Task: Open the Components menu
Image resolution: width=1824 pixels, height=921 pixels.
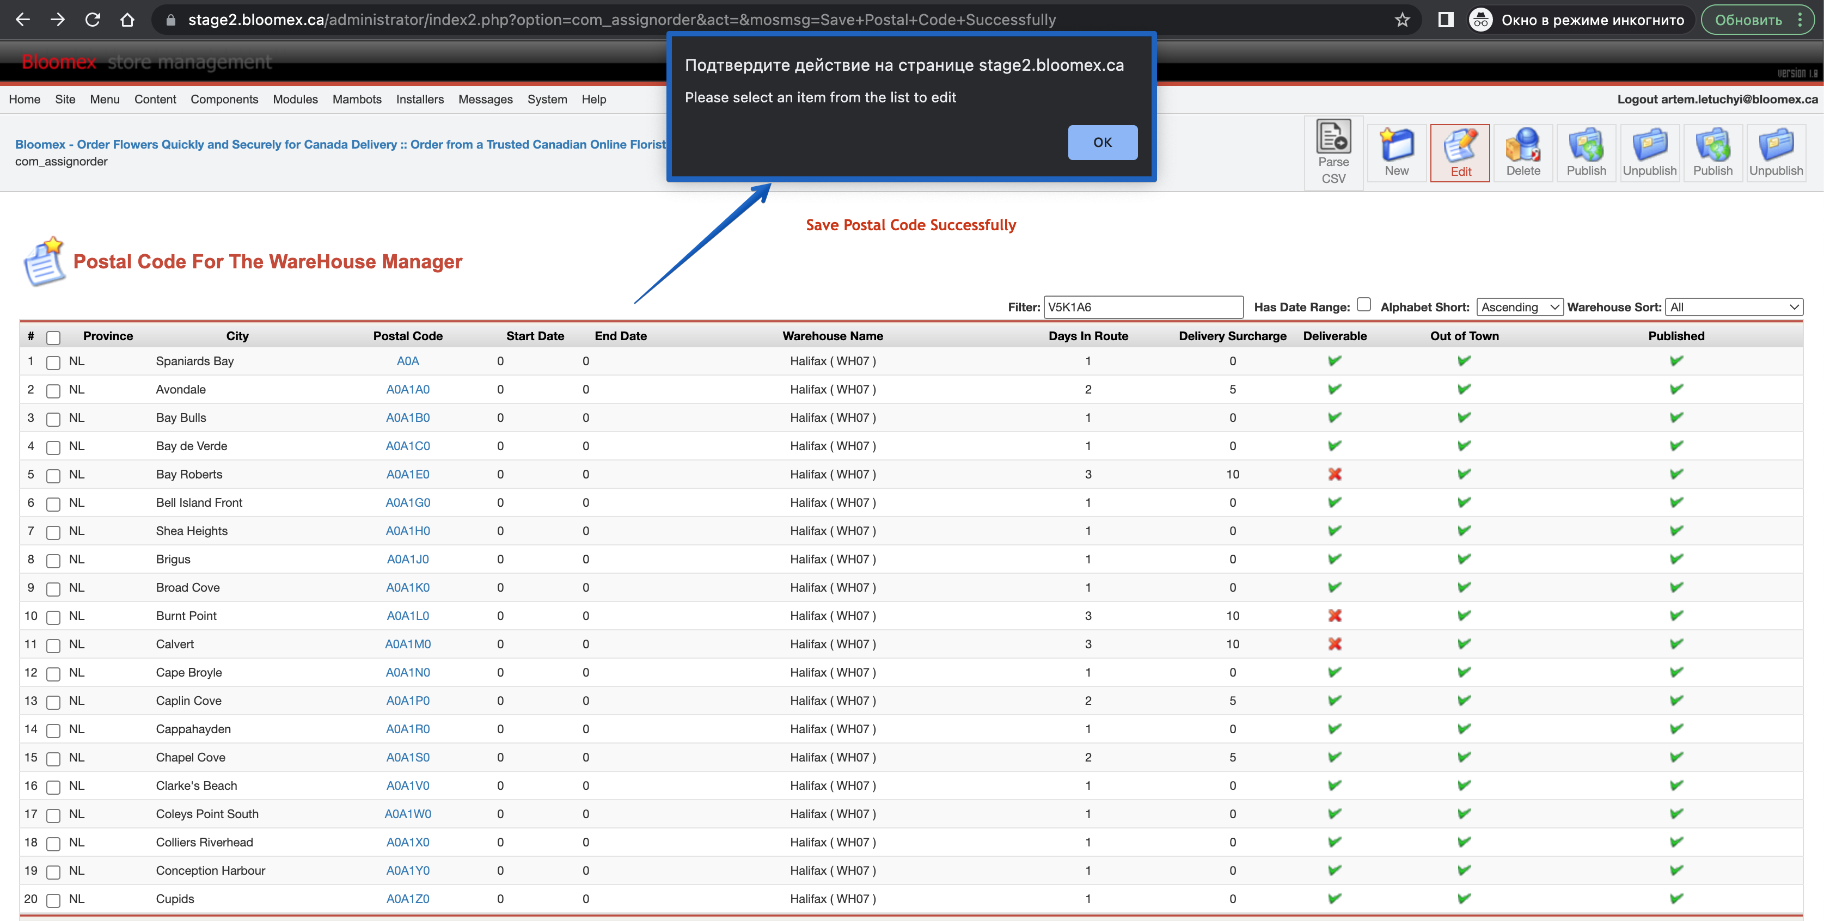Action: (x=224, y=99)
